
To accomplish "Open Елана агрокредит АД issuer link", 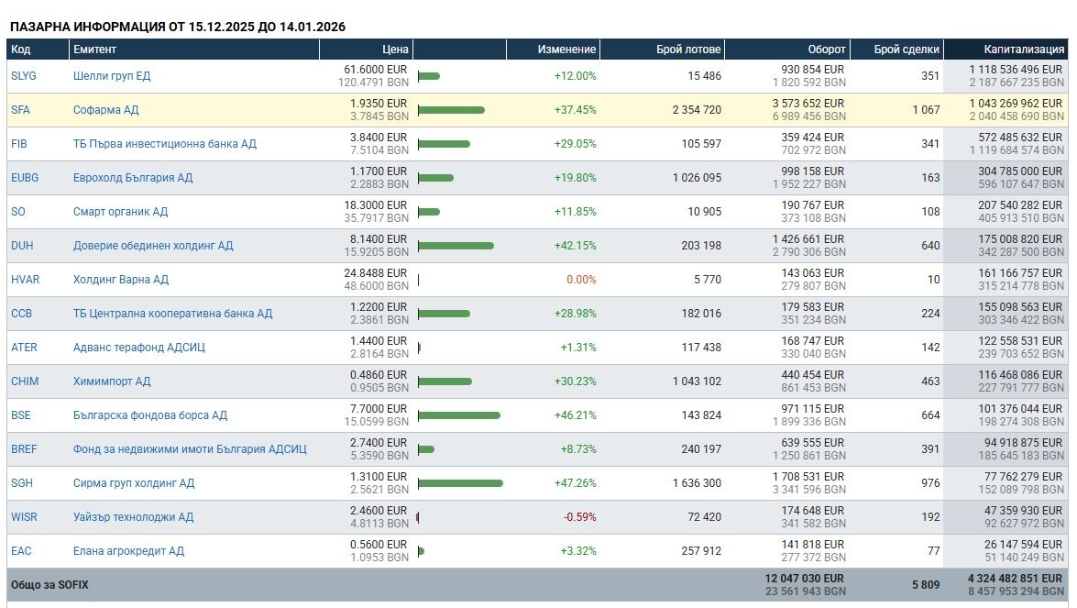I will coord(128,551).
